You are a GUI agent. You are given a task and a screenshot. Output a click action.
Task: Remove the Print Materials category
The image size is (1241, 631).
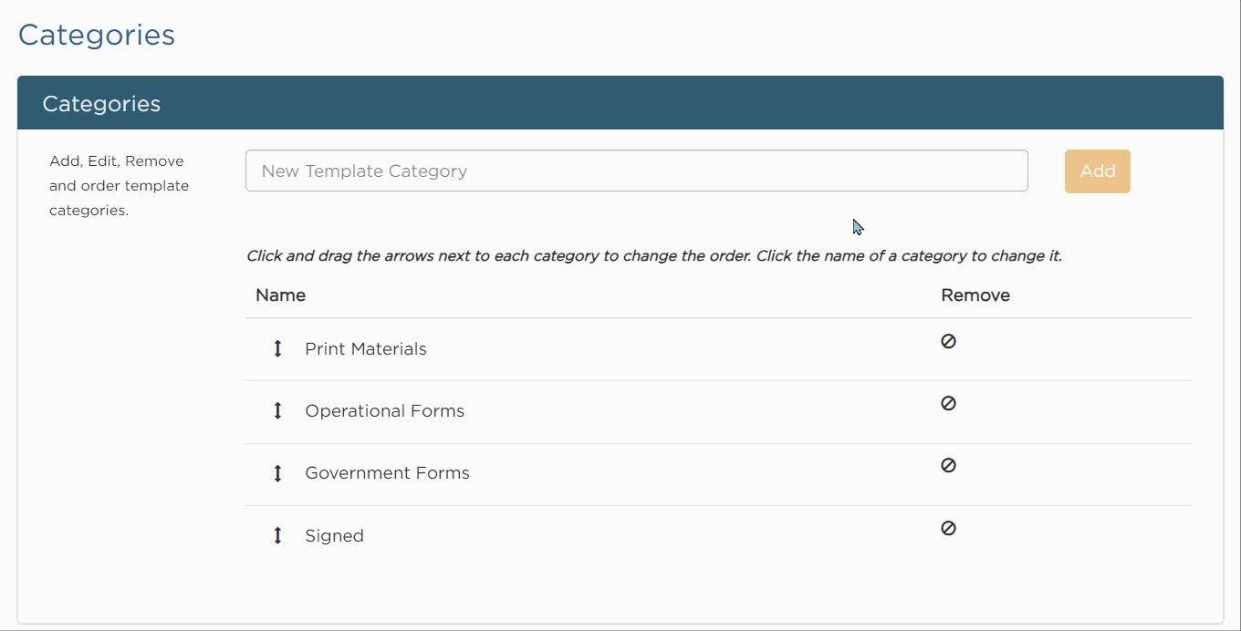[x=948, y=341]
